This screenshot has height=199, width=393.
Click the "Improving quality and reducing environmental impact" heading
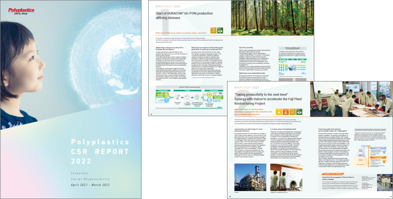(333, 131)
